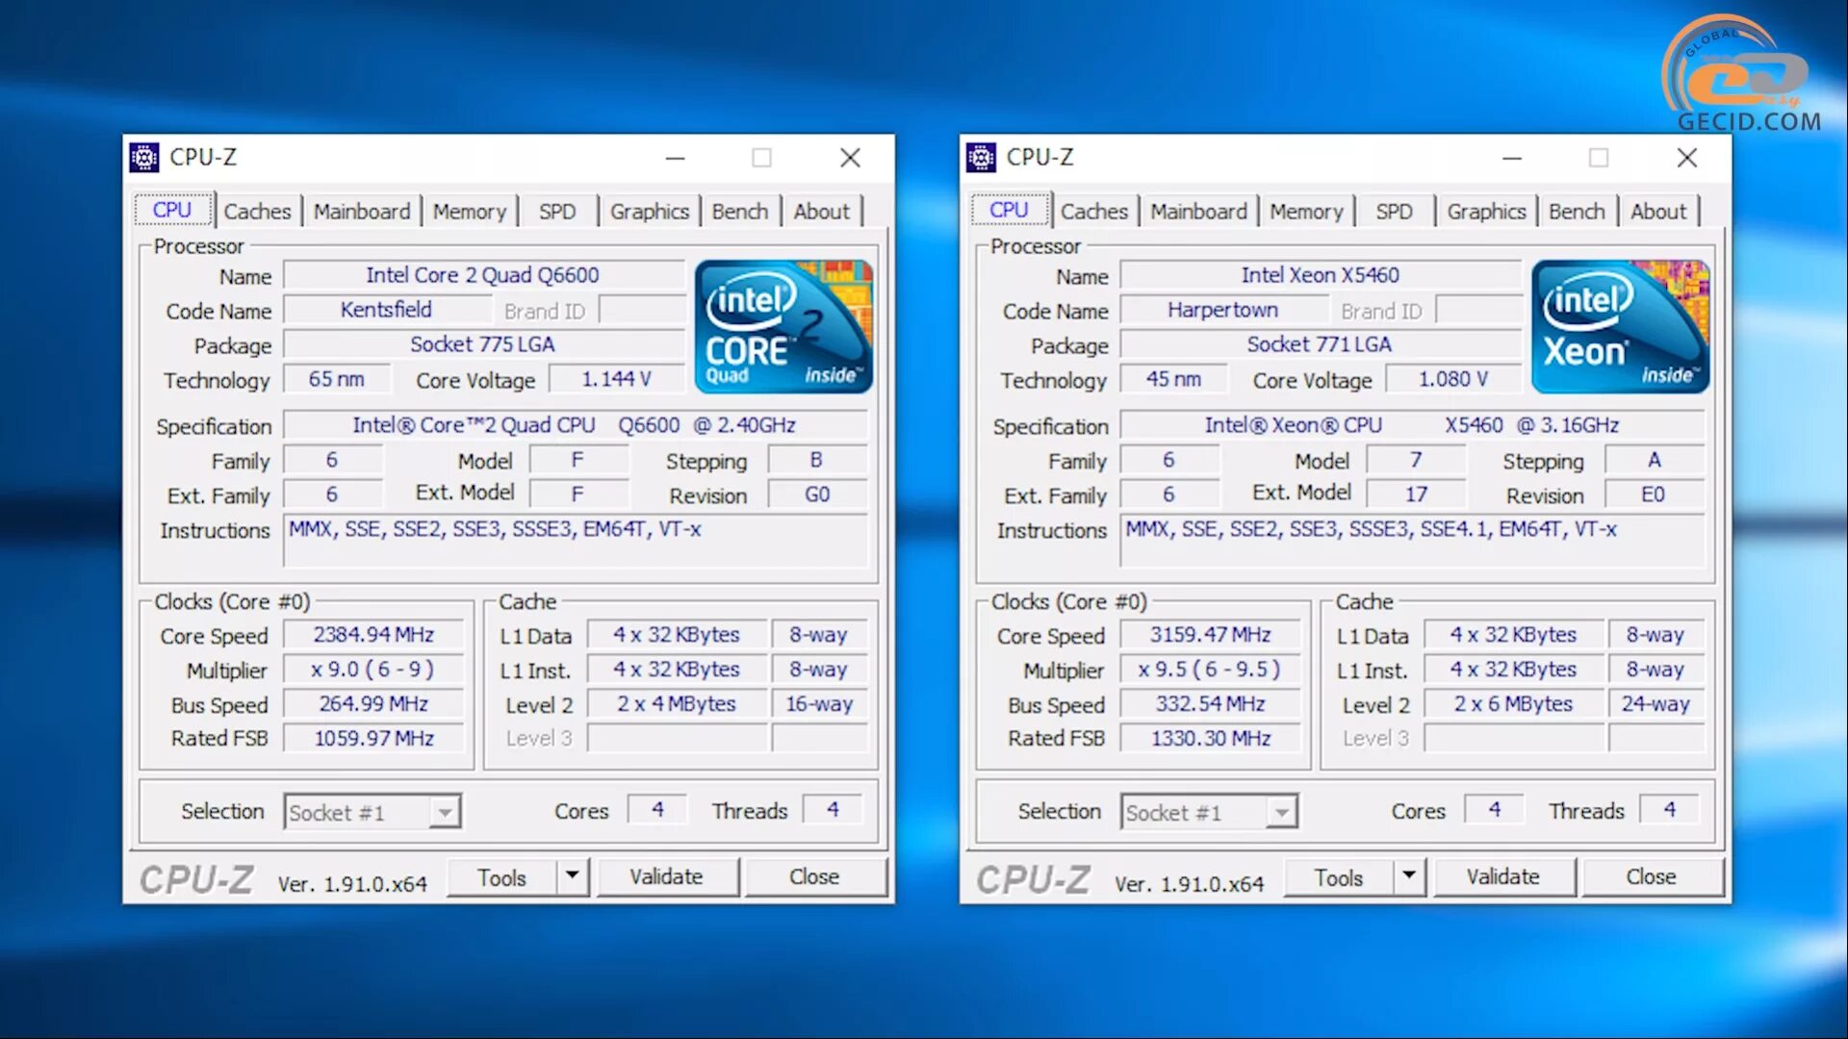1848x1039 pixels.
Task: Click the core speed value '2384.94 MHz'
Action: 373,635
